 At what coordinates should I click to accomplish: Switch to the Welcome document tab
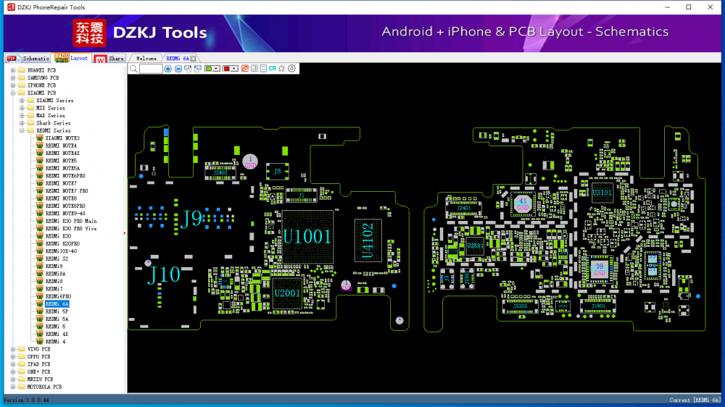pos(146,58)
